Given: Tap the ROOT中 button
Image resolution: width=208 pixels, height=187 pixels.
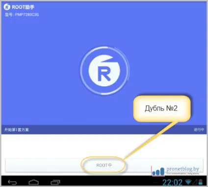Looking at the screenshot, I should click(x=104, y=165).
